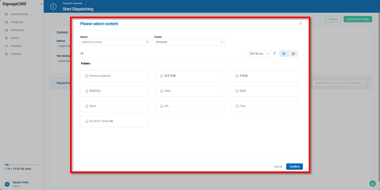This screenshot has height=190, width=380.
Task: Open the Creator dropdown
Action: tap(189, 42)
